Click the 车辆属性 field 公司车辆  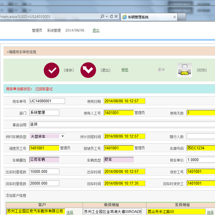point(44,160)
